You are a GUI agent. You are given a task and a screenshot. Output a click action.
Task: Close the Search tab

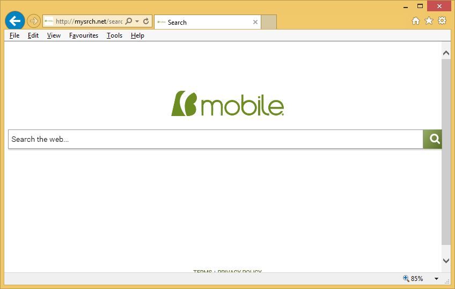255,23
